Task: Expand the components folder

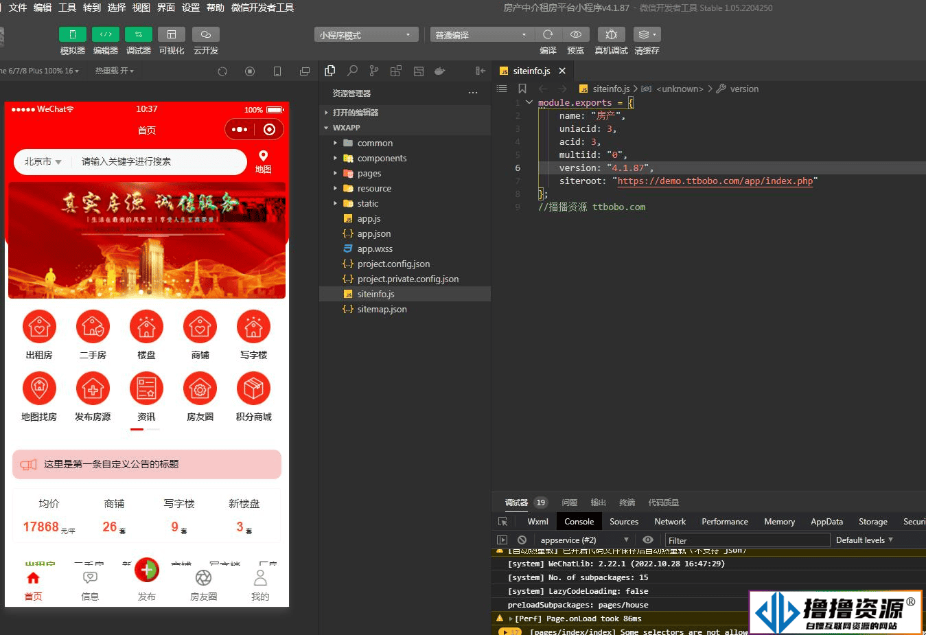Action: 406,158
